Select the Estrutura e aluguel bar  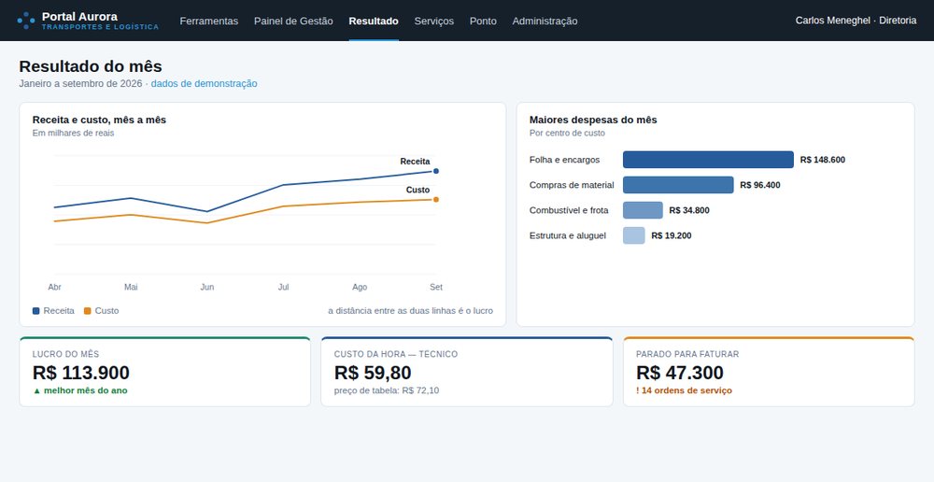pyautogui.click(x=634, y=235)
